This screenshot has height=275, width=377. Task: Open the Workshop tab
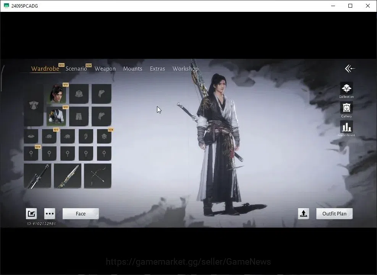(185, 68)
